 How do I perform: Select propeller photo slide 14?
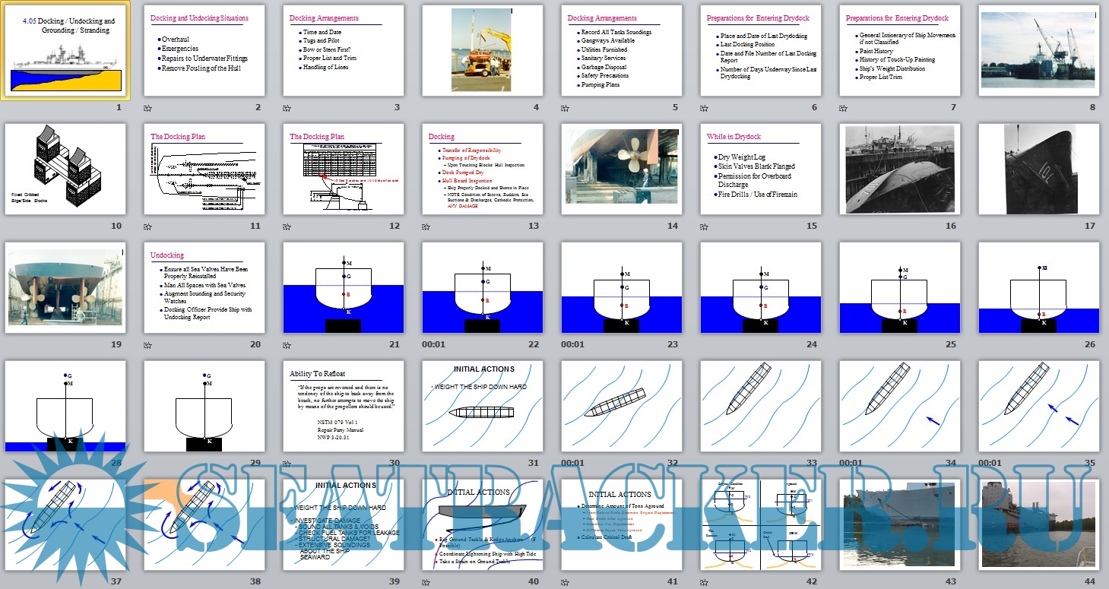[622, 169]
